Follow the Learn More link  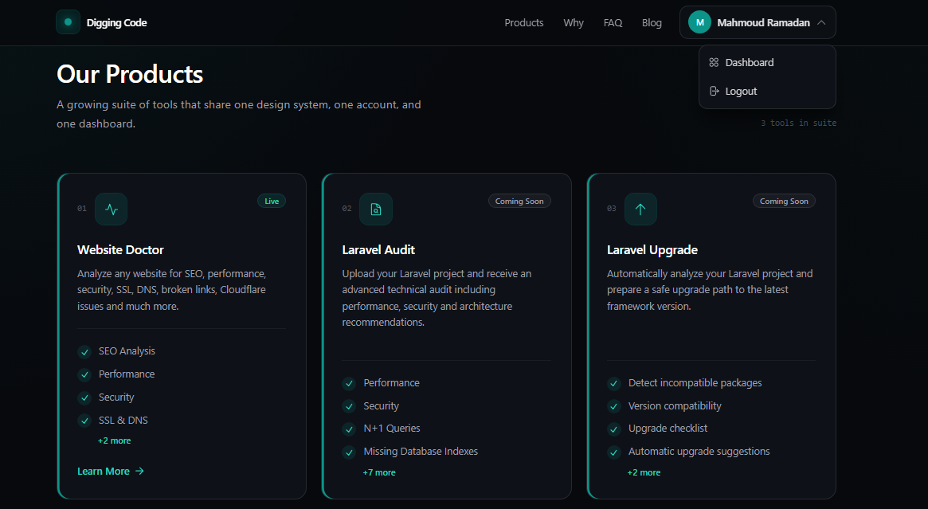point(111,471)
